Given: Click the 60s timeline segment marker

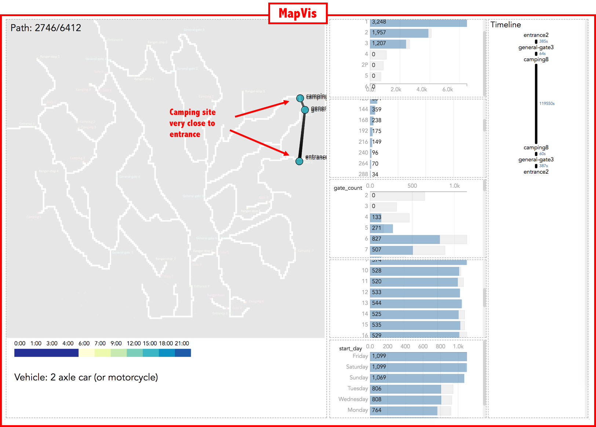Looking at the screenshot, I should click(536, 154).
